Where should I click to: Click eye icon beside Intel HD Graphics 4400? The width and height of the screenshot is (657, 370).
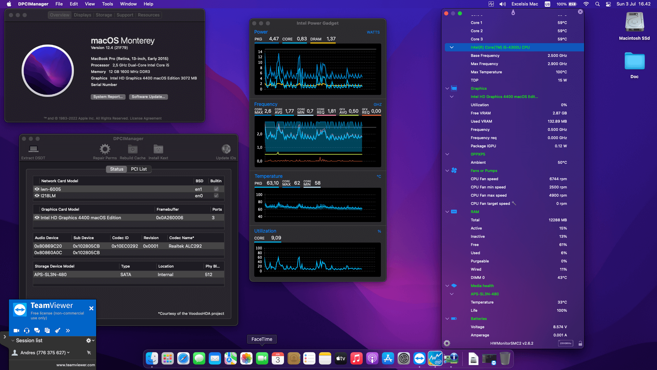(37, 218)
